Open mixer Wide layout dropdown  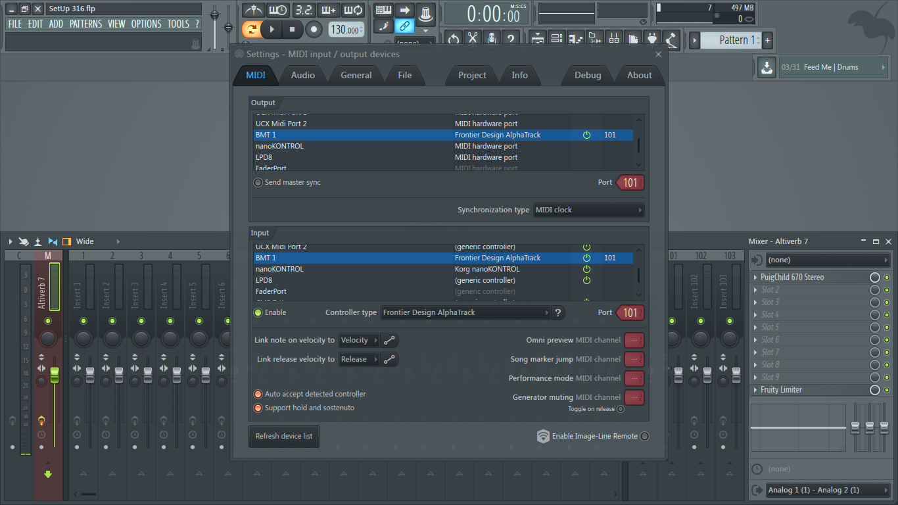click(x=98, y=241)
